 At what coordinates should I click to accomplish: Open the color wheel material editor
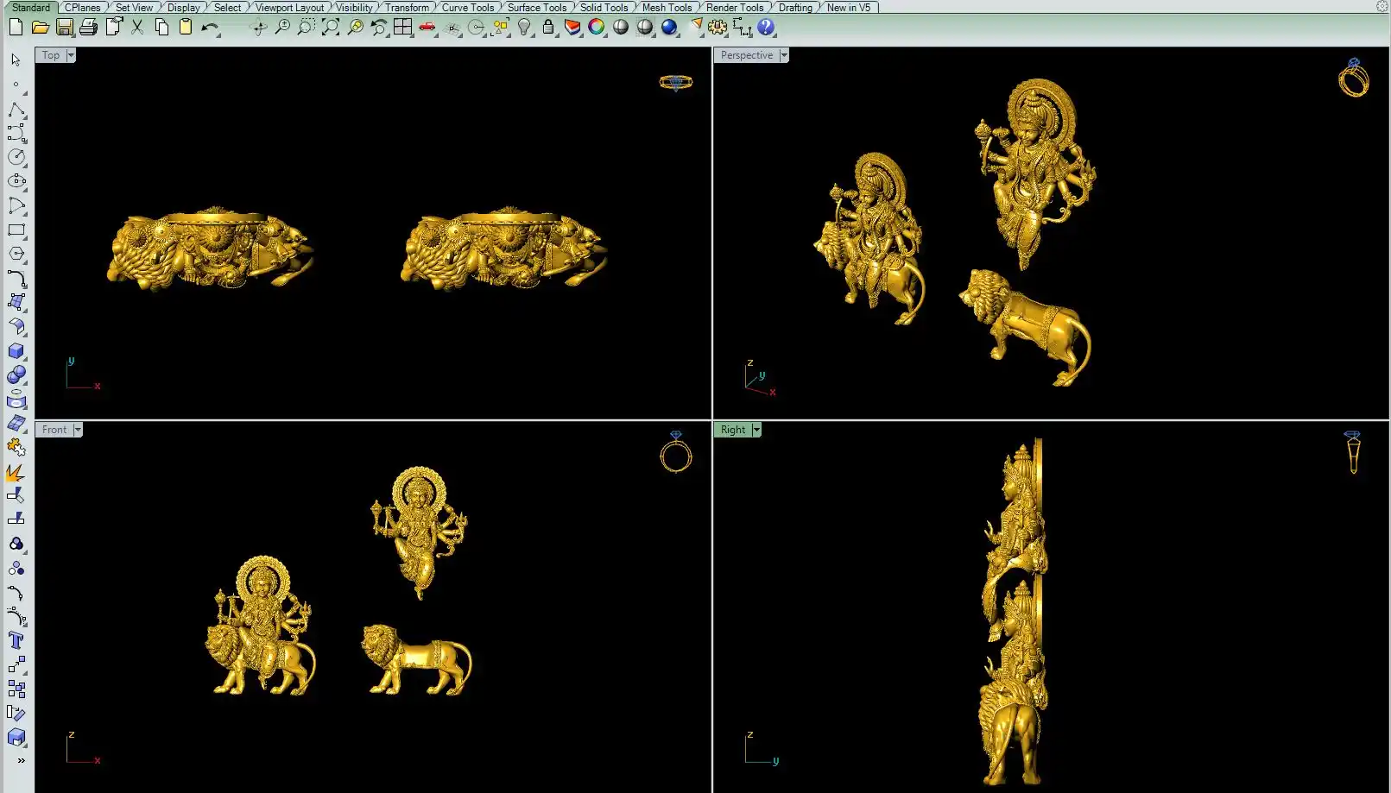point(597,28)
